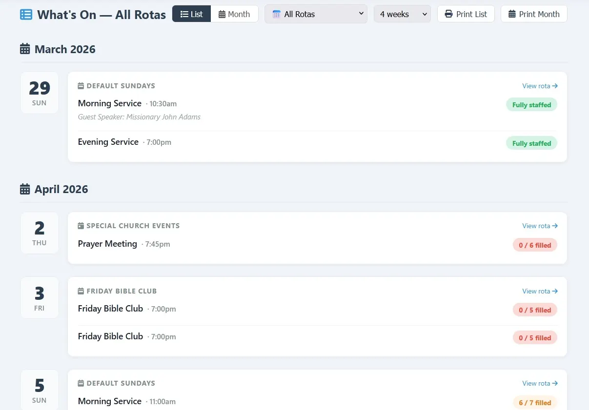Select the 3 FRI date tile
This screenshot has width=589, height=410.
(x=40, y=298)
